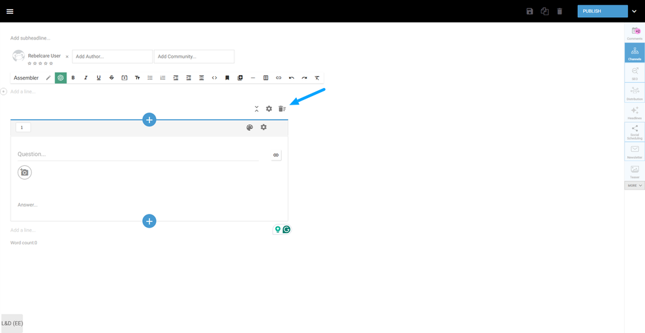645x333 pixels.
Task: Open the Channels tab
Action: [x=634, y=53]
